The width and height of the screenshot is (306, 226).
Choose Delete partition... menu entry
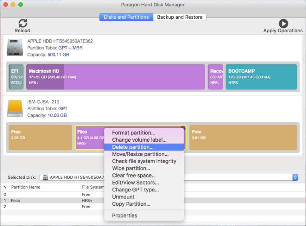coord(144,147)
